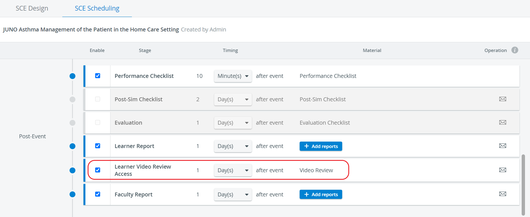The width and height of the screenshot is (530, 217).
Task: Click Add reports for Learner Report
Action: (x=321, y=146)
